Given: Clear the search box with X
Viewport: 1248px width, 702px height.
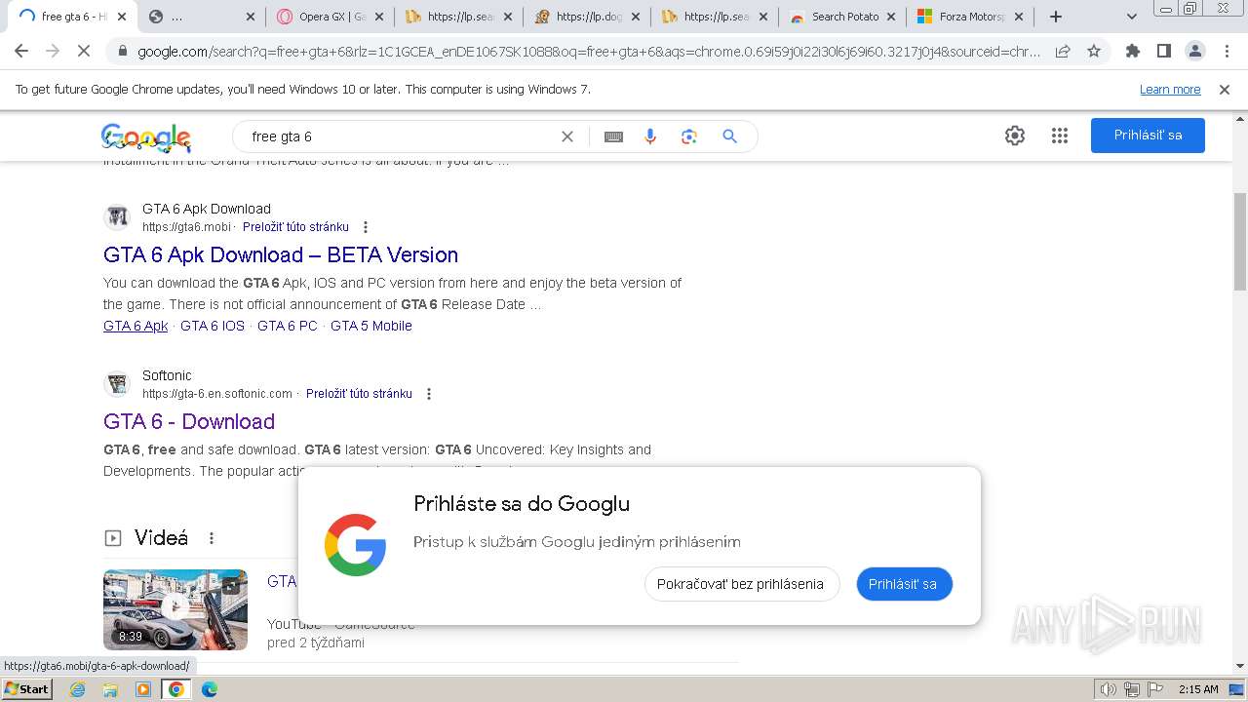Looking at the screenshot, I should tap(567, 136).
